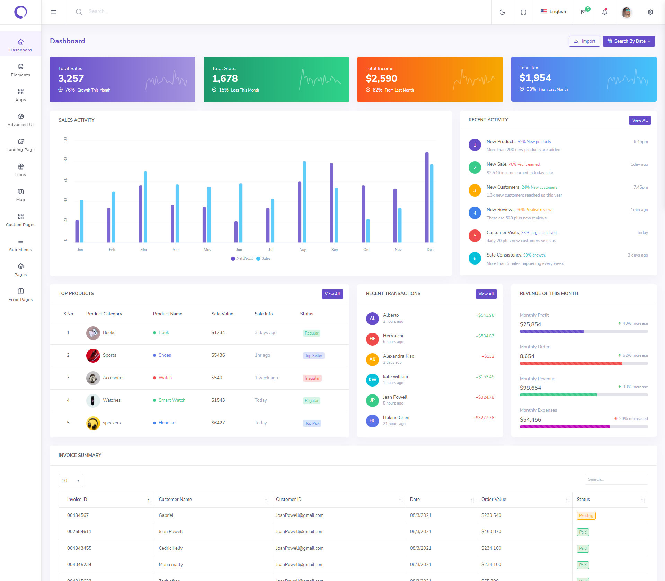Open notifications bell icon
665x581 pixels.
click(x=605, y=12)
